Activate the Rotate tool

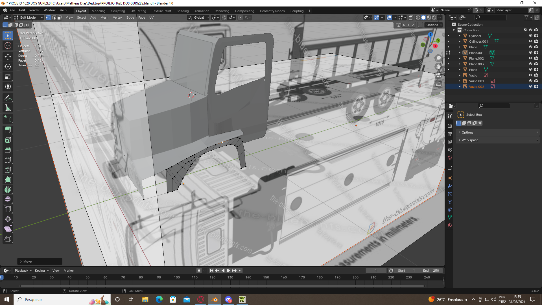click(x=8, y=67)
